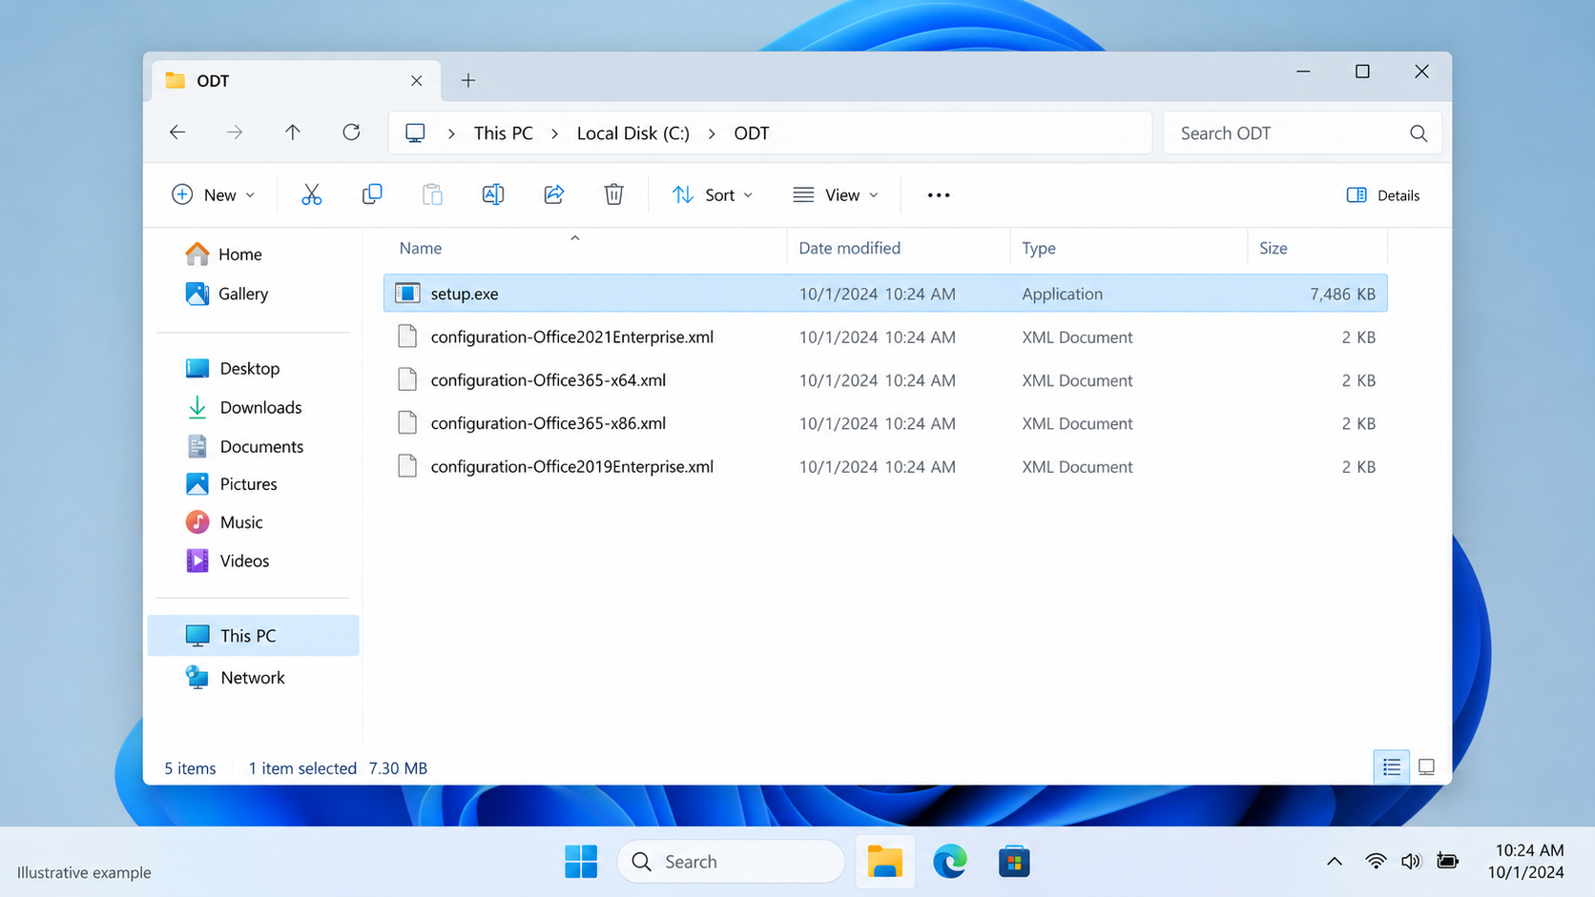The width and height of the screenshot is (1595, 897).
Task: Click the Cut scissors icon
Action: click(x=311, y=194)
